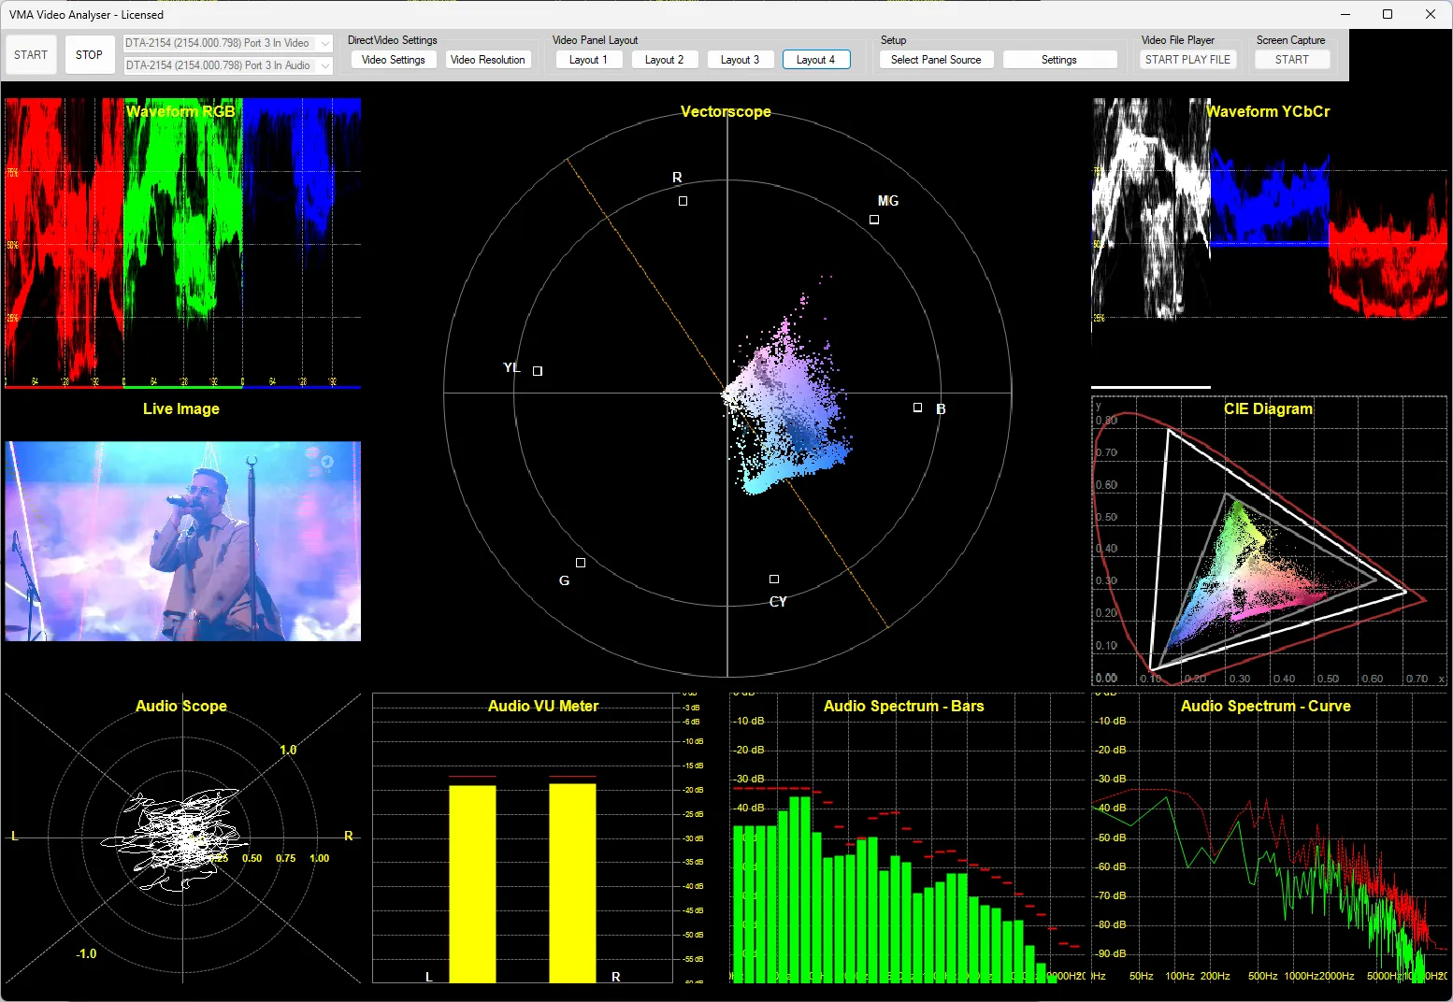Viewport: 1453px width, 1002px height.
Task: Expand the Port 3 In Video dropdown
Action: click(324, 43)
